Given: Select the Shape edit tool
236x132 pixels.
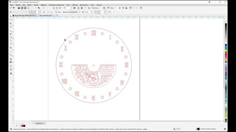Looking at the screenshot, I should (x=11, y=19).
